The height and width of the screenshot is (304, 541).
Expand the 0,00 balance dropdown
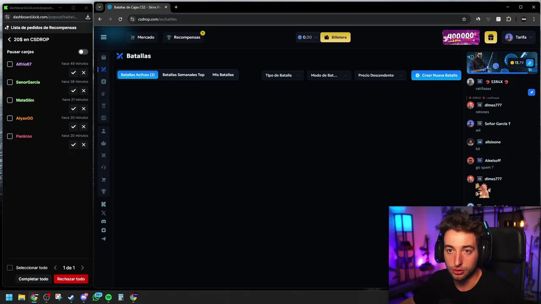(x=307, y=37)
